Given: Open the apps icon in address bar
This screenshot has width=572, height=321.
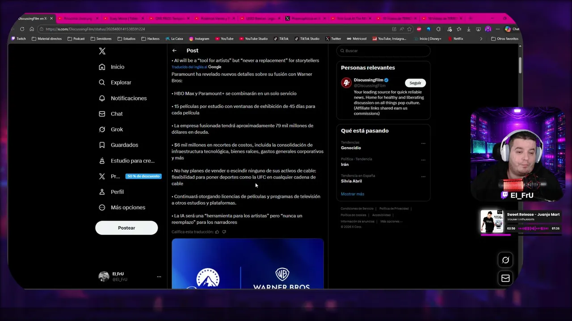Looking at the screenshot, I should coord(394,29).
